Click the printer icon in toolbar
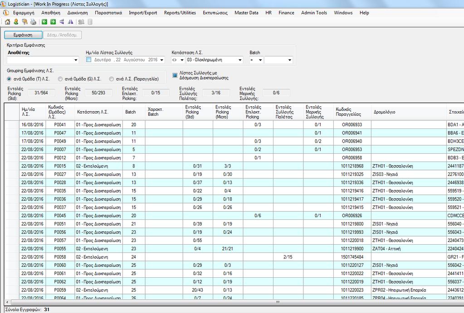This screenshot has width=464, height=313. (33, 22)
